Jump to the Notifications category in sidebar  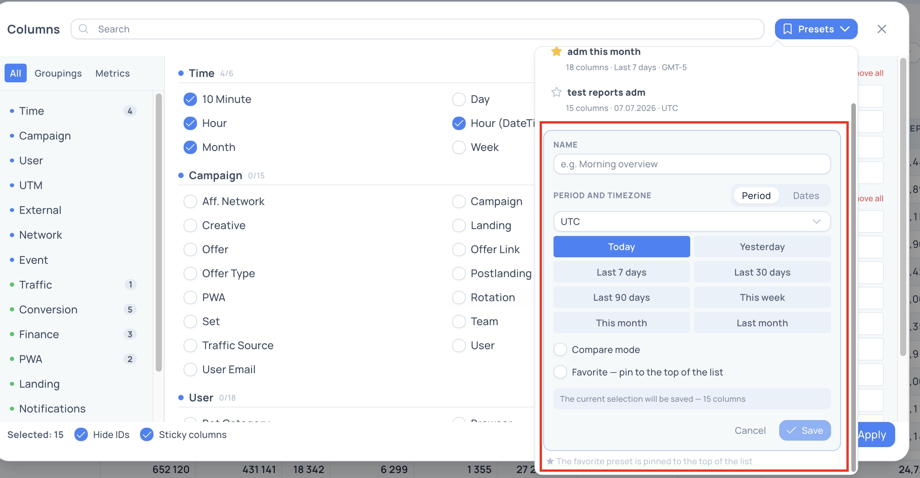point(52,409)
